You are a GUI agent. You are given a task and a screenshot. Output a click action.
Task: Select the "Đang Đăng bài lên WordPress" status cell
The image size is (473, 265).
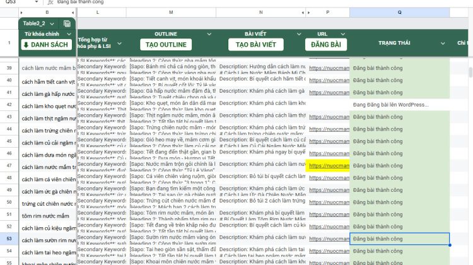pos(400,105)
